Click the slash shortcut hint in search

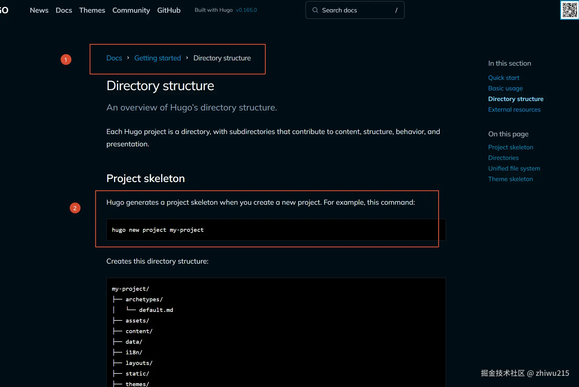coord(396,10)
